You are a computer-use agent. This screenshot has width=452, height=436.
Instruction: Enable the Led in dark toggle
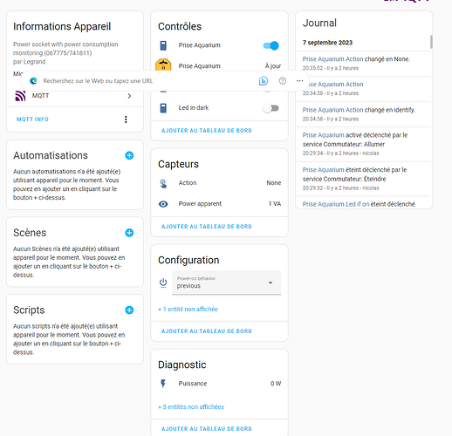click(x=271, y=108)
